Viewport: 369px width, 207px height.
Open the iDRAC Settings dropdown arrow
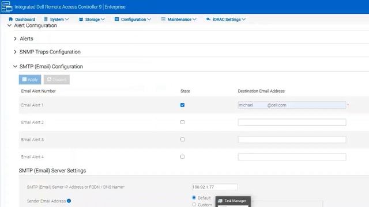[x=243, y=19]
